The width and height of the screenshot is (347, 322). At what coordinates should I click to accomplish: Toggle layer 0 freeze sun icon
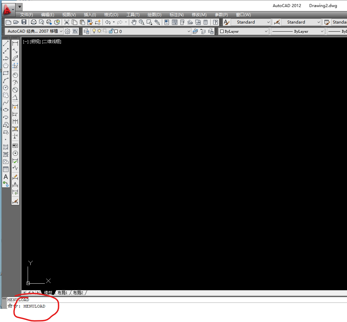[x=99, y=31]
